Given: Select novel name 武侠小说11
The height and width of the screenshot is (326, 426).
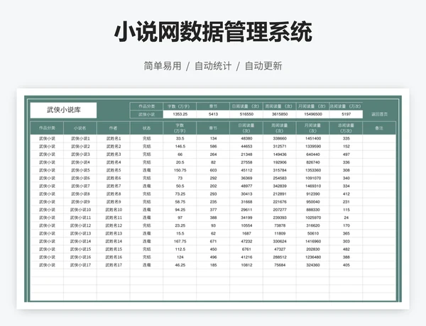Looking at the screenshot, I should tap(80, 218).
